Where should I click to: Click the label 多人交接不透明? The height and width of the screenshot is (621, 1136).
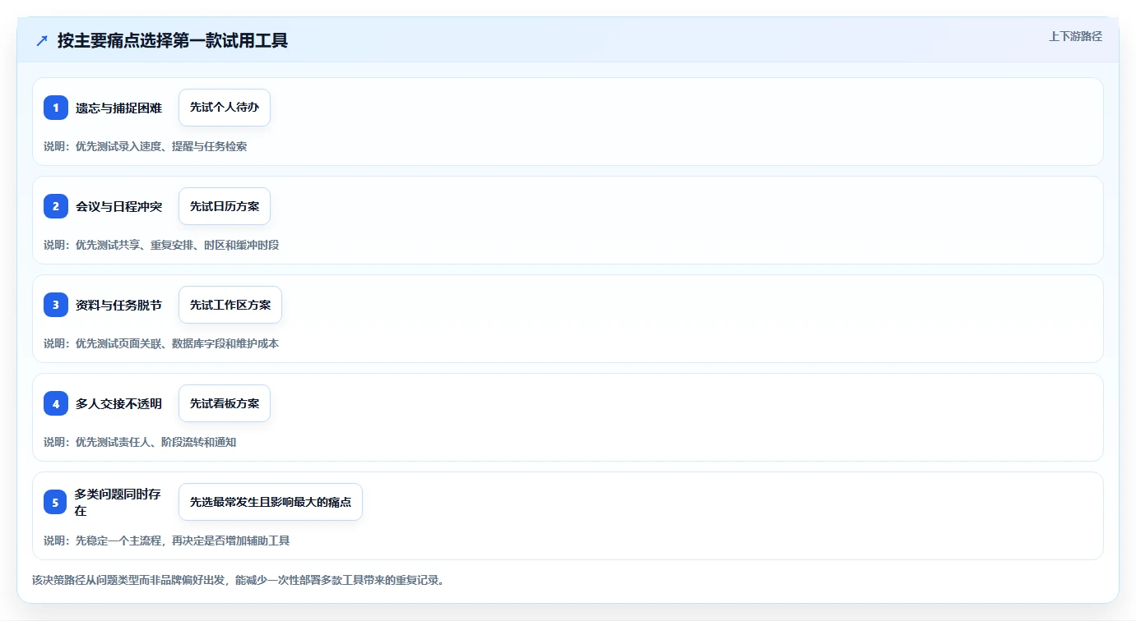[x=119, y=403]
